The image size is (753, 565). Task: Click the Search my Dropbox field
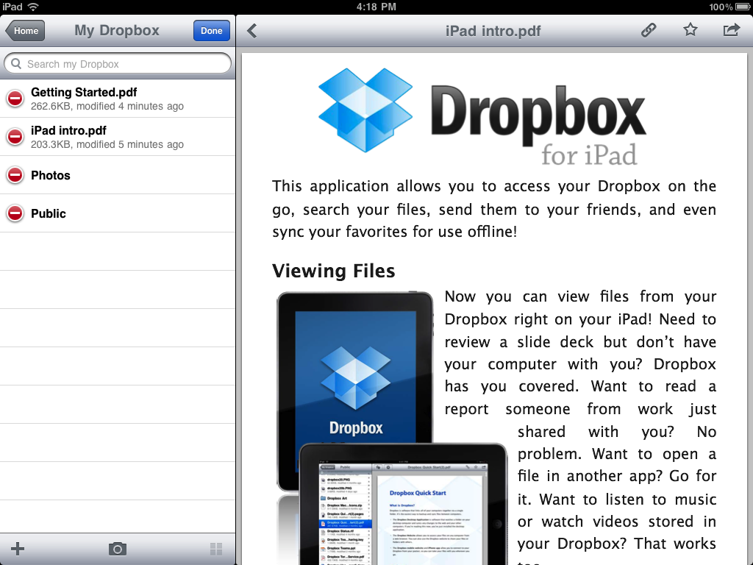click(x=118, y=64)
